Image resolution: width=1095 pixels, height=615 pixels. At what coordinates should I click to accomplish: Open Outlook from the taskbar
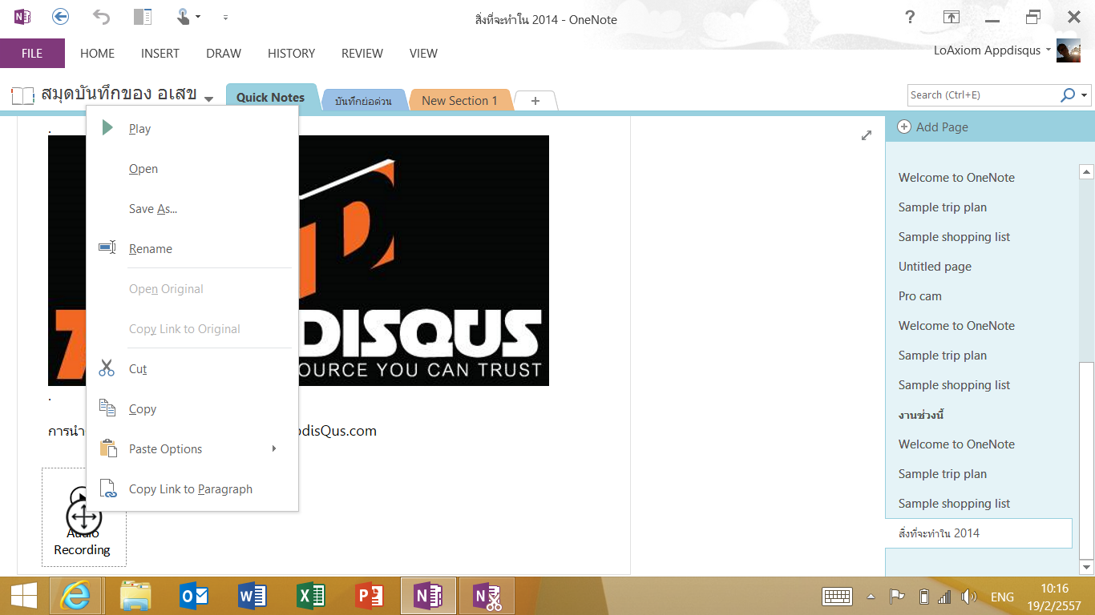[195, 596]
